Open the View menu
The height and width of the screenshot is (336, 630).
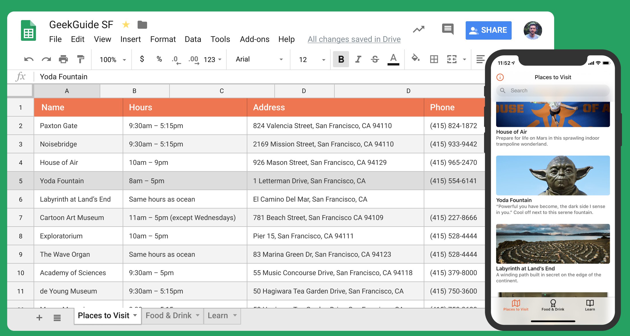click(x=103, y=39)
